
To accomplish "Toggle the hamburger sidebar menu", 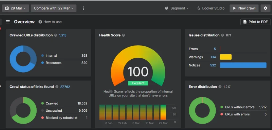I will [8, 22].
